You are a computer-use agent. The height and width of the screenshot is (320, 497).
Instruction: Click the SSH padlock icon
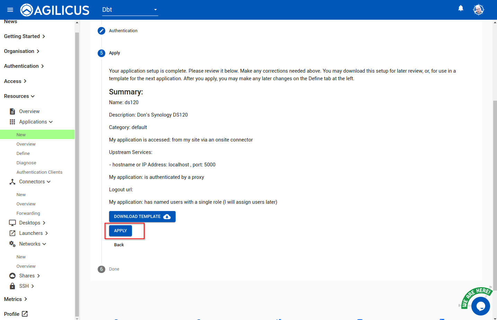coord(12,286)
